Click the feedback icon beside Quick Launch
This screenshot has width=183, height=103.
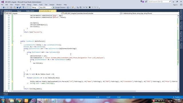pyautogui.click(x=146, y=2)
